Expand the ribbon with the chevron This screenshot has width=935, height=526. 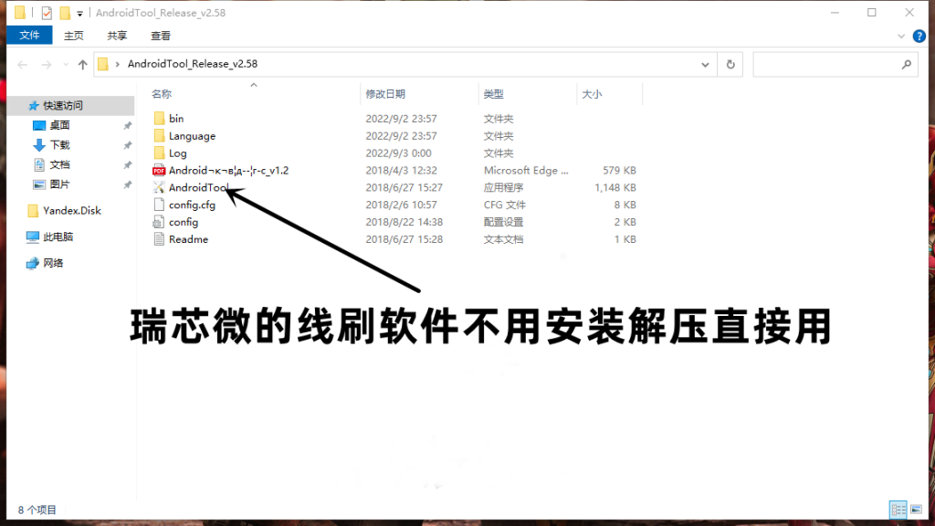click(899, 36)
